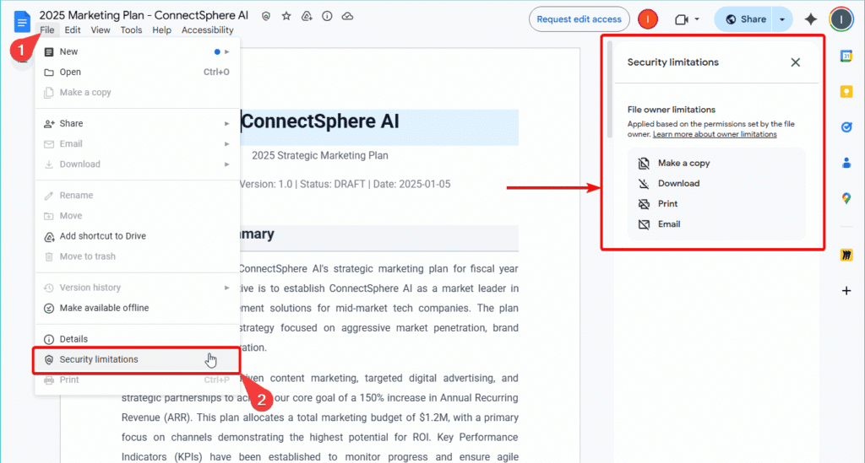Choose New in the File menu
Image resolution: width=865 pixels, height=463 pixels.
[x=137, y=51]
